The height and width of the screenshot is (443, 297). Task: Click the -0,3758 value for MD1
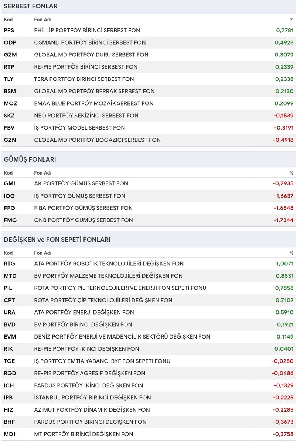(283, 434)
